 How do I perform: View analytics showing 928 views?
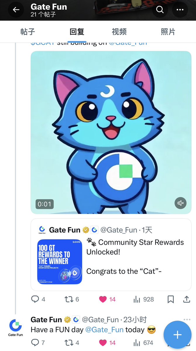[x=143, y=299]
